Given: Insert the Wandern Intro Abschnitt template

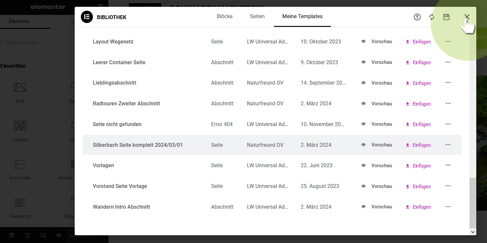Looking at the screenshot, I should 418,207.
